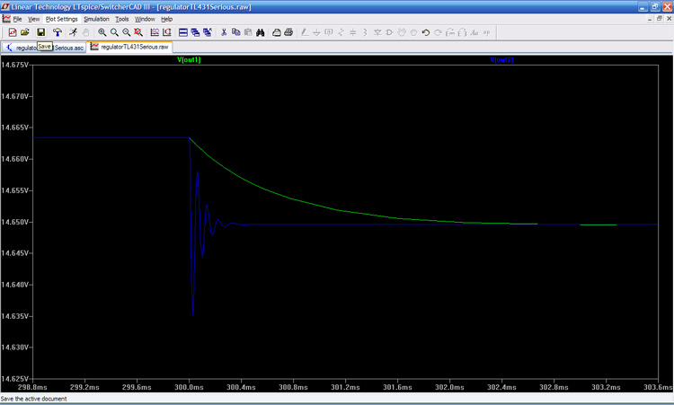Click the Print Setup icon
The image size is (674, 405).
tap(277, 32)
